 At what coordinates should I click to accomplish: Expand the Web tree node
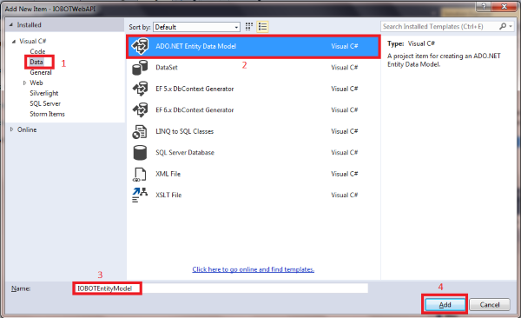24,83
